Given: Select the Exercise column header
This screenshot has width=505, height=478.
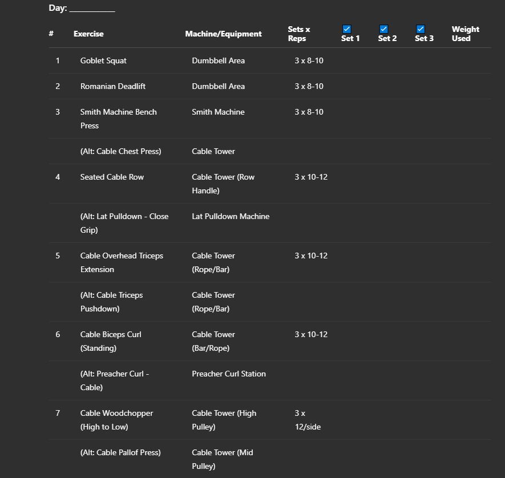Looking at the screenshot, I should point(88,34).
